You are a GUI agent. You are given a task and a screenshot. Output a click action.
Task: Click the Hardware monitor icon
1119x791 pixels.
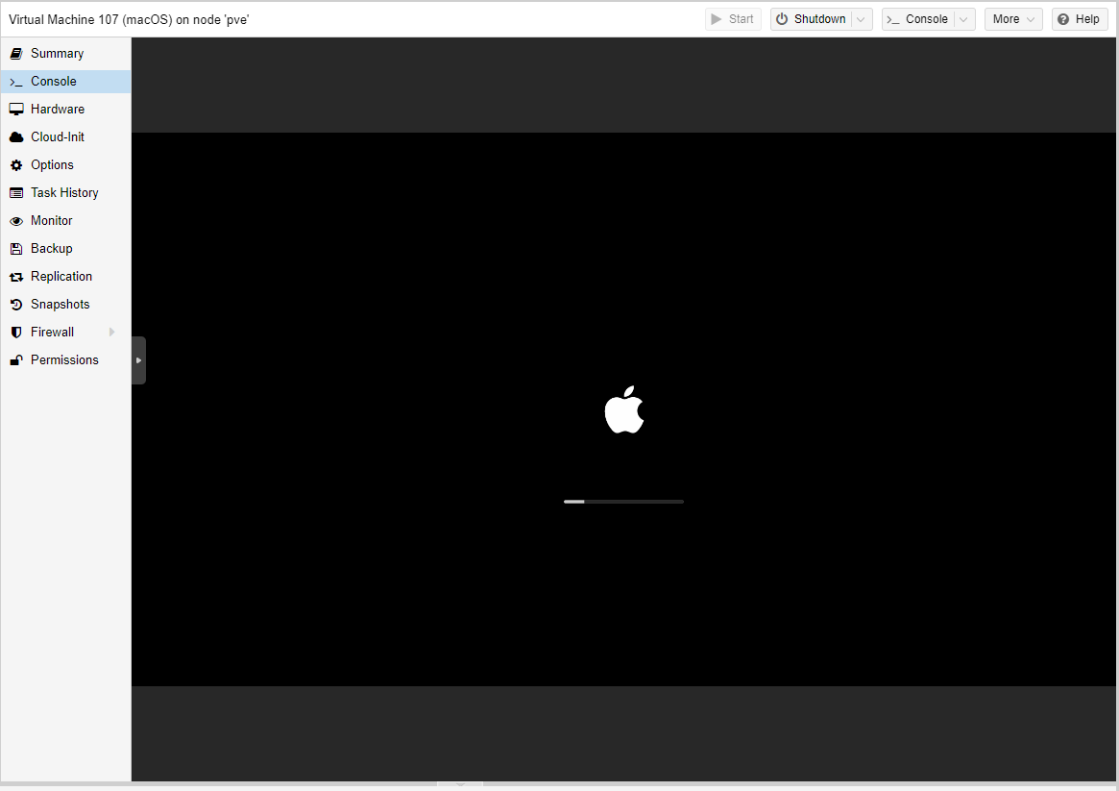15,110
